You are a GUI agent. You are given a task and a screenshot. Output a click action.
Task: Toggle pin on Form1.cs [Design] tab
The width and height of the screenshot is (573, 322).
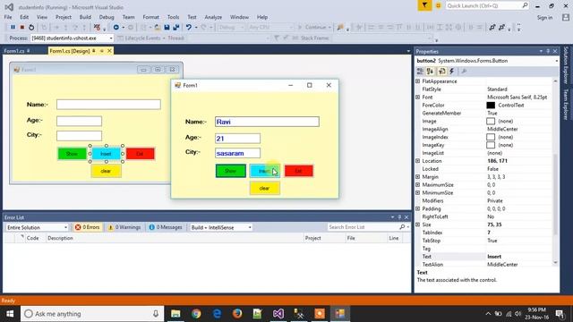click(93, 51)
